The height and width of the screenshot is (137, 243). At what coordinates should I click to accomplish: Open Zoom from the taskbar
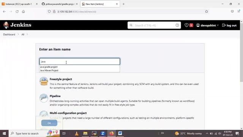[x=103, y=134]
